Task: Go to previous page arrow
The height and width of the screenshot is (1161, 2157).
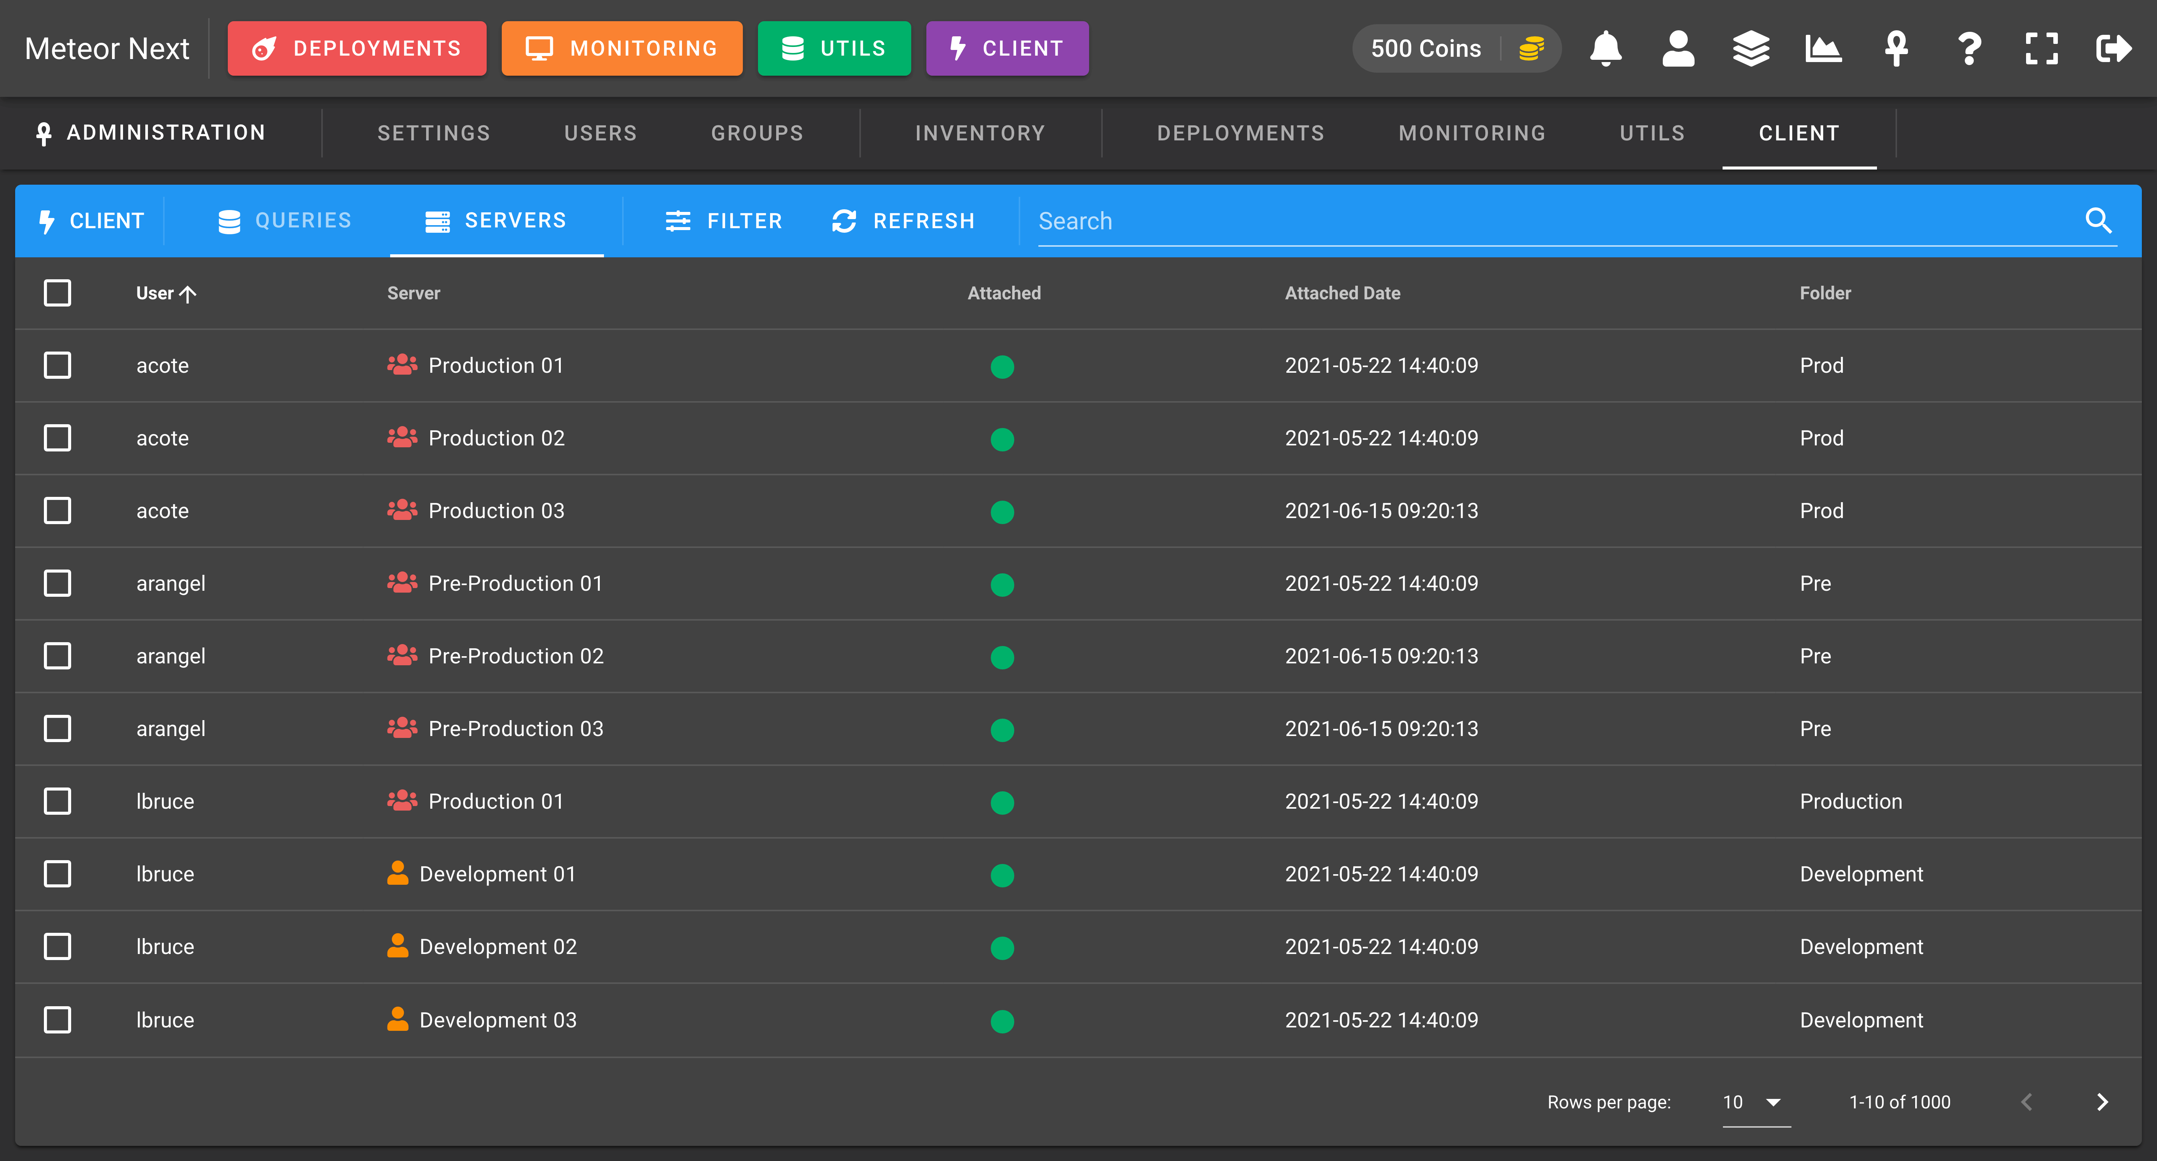Action: point(2026,1102)
